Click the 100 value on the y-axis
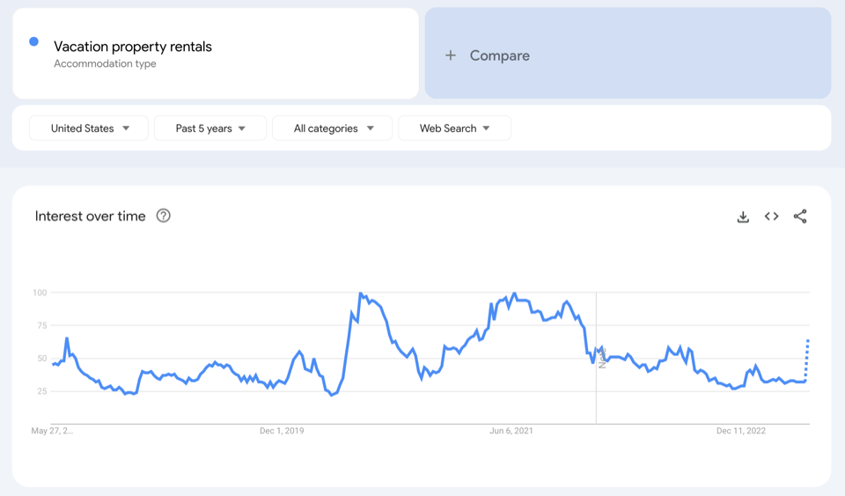The width and height of the screenshot is (845, 496). (39, 292)
